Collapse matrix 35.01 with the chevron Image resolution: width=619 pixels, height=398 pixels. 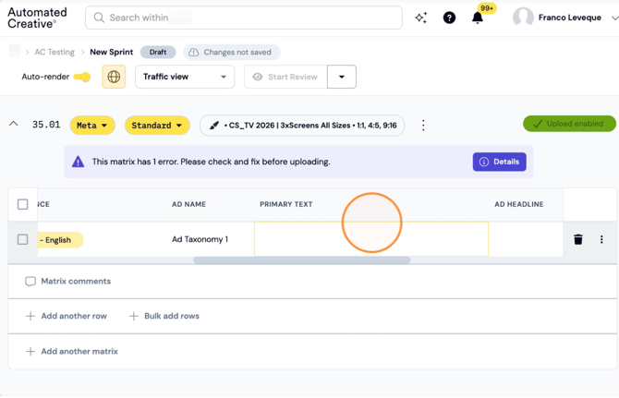pyautogui.click(x=14, y=124)
